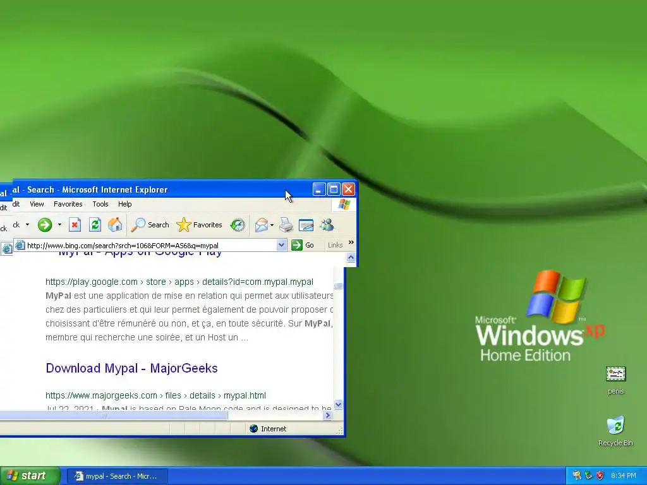Click the green Forward arrow button
Viewport: 647px width, 485px height.
coord(45,225)
